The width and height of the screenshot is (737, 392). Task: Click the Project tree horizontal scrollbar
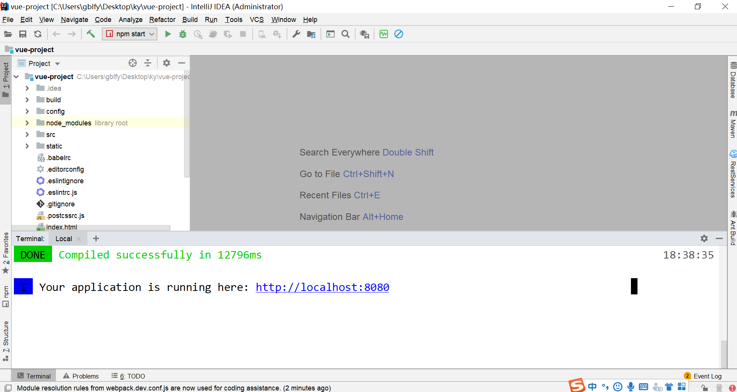(91, 228)
